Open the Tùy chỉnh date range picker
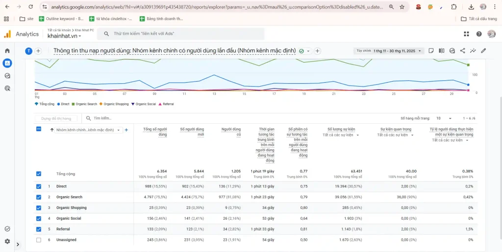Viewport: 502px width, 252px height. (x=389, y=51)
